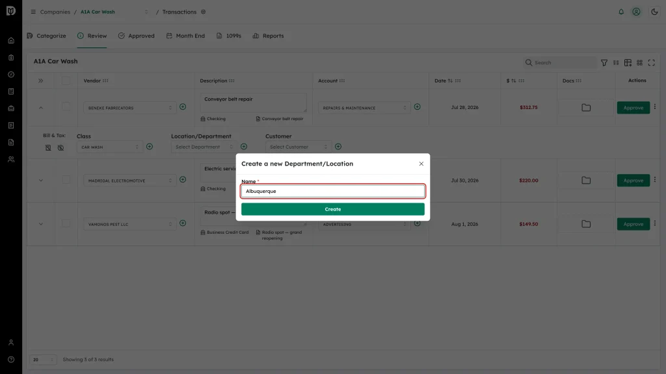Approve the $312.75 Beneke transaction
The image size is (666, 374).
633,108
